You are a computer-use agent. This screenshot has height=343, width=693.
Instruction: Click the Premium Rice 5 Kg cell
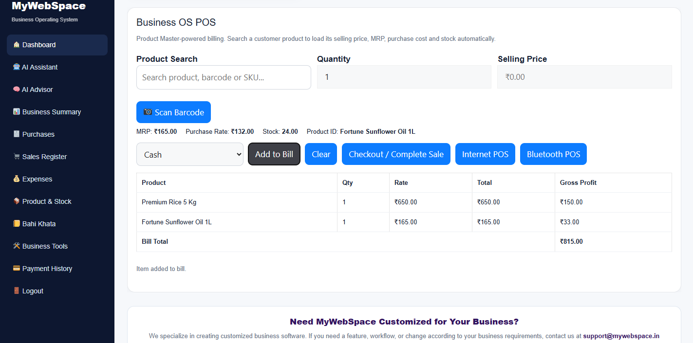click(x=237, y=202)
